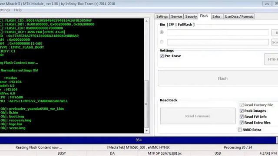Click the lk.bin log entry

click(9, 113)
